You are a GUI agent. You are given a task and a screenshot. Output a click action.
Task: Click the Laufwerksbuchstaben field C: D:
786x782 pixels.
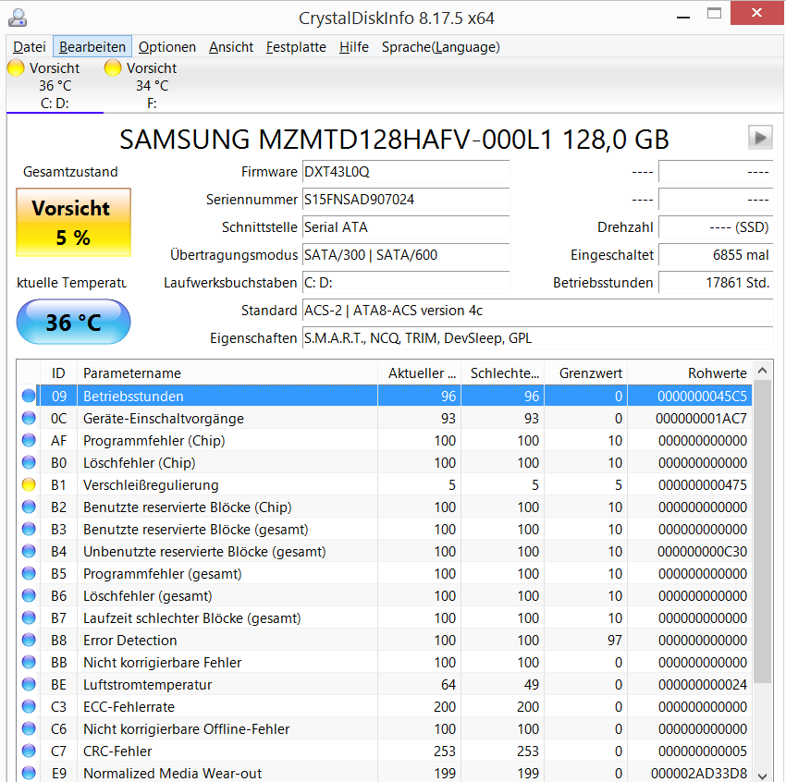point(406,283)
